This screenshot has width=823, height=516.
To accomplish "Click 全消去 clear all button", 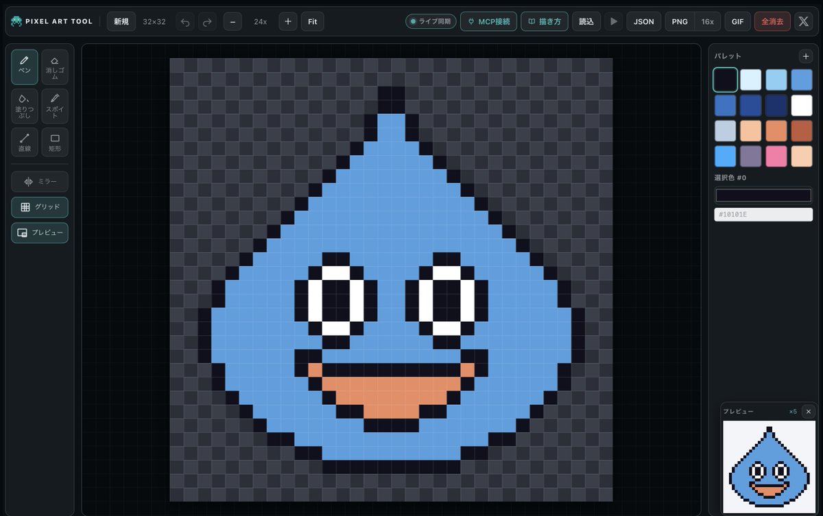I will tap(772, 21).
